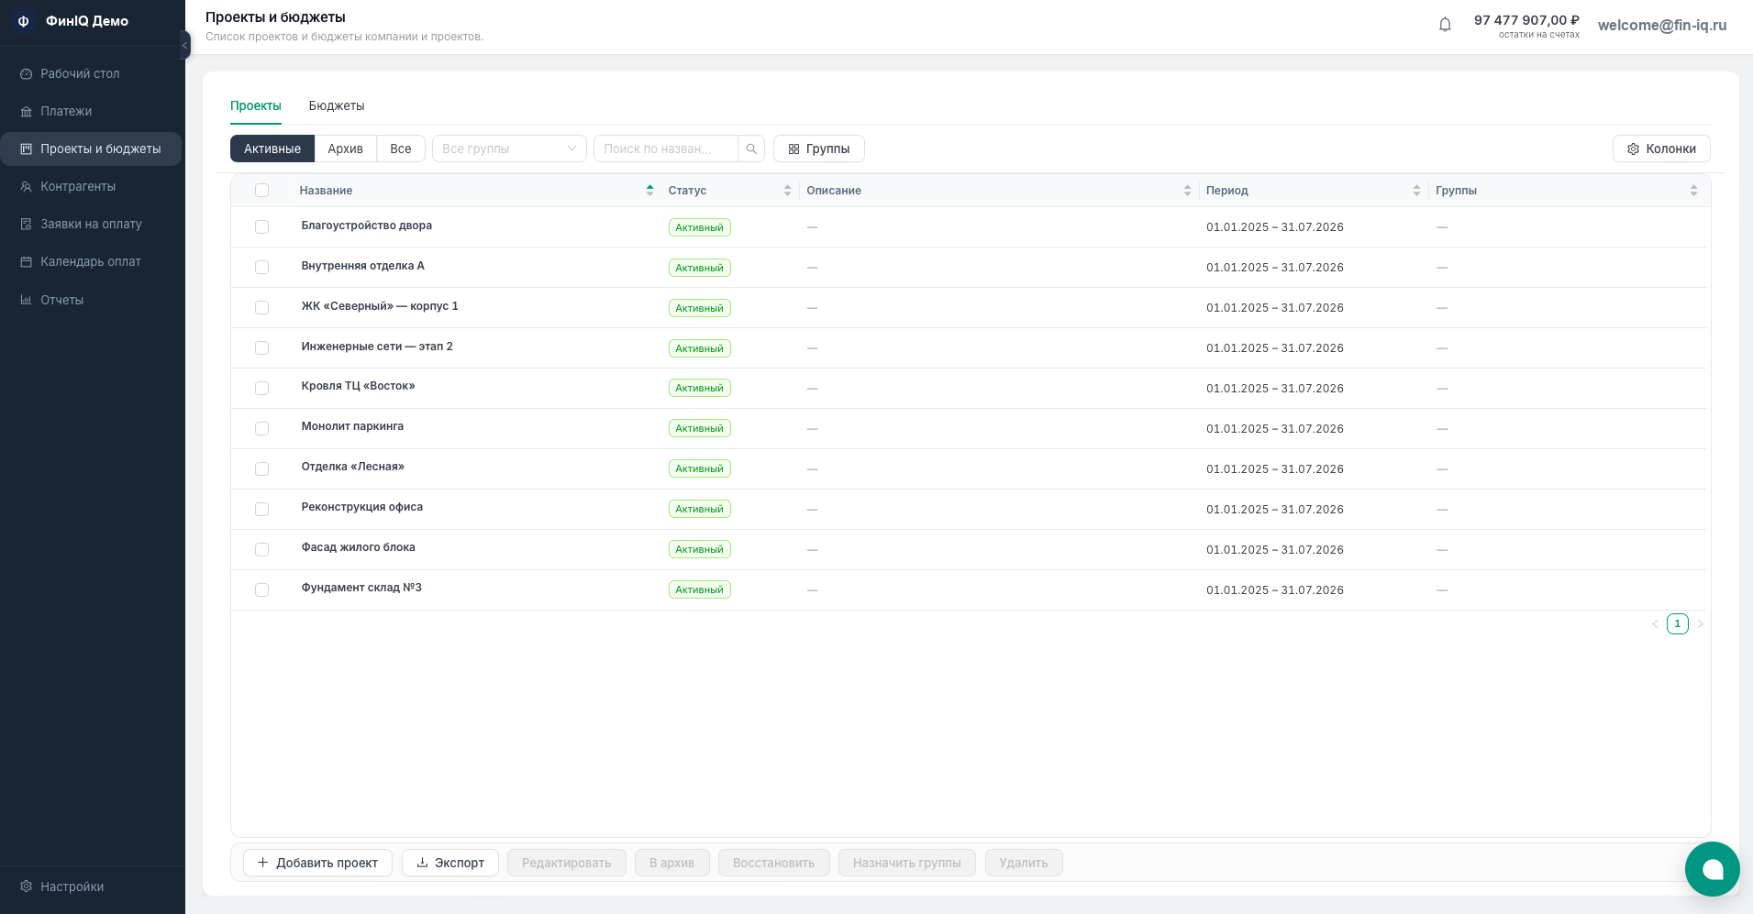Image resolution: width=1753 pixels, height=914 pixels.
Task: Switch to the Бюджеты tab
Action: tap(337, 106)
